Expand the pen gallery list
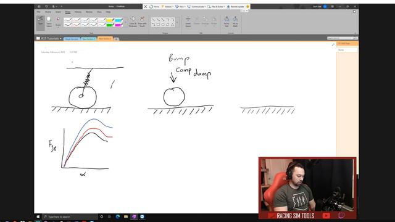The width and height of the screenshot is (395, 222). 125,22
